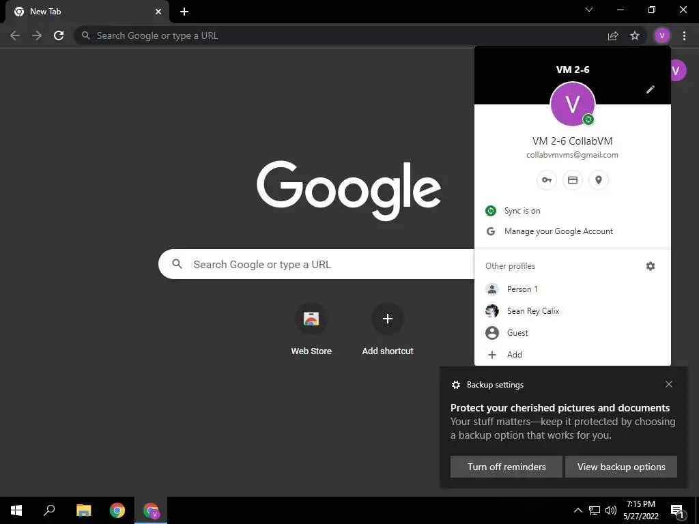Image resolution: width=699 pixels, height=524 pixels.
Task: Click the VM 2-6 CollabVM name text
Action: tap(573, 141)
